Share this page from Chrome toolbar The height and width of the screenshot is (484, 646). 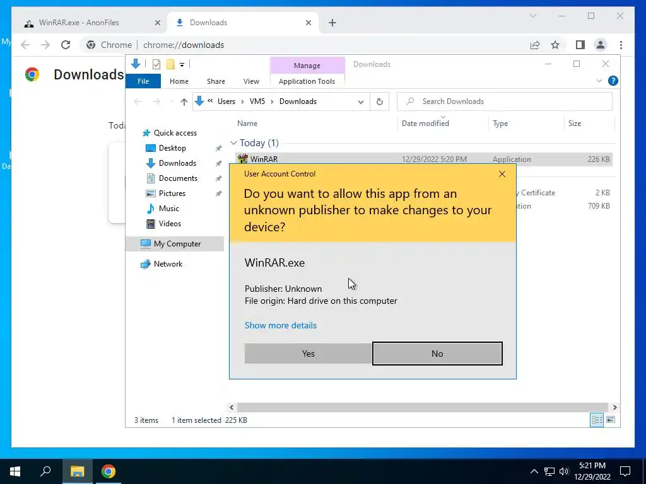[535, 45]
